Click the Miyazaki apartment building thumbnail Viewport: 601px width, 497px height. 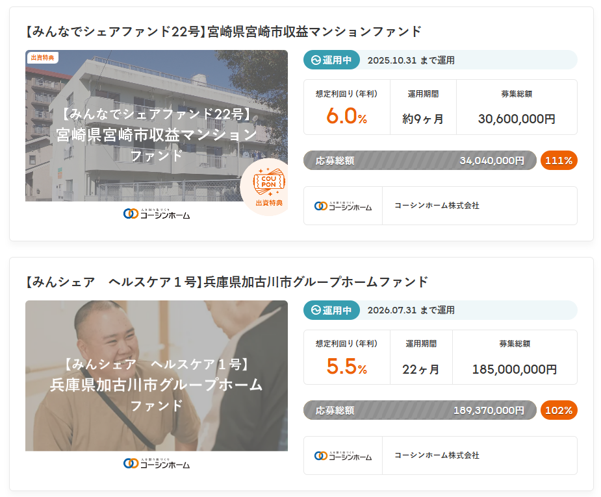click(157, 126)
